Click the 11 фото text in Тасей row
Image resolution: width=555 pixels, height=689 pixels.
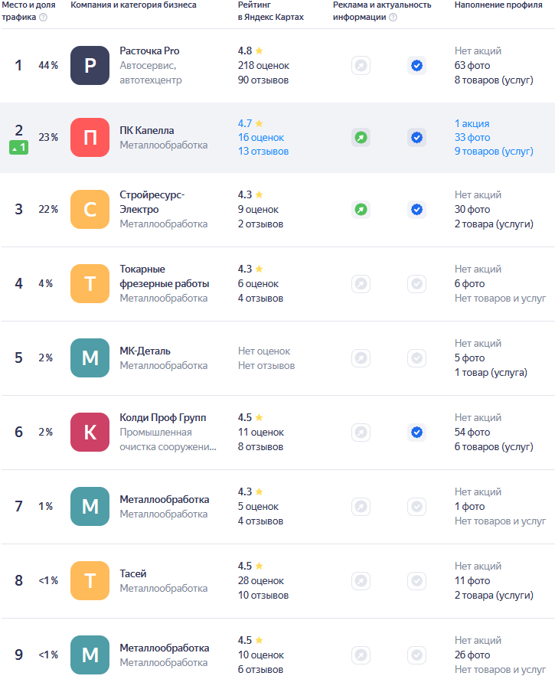click(472, 581)
